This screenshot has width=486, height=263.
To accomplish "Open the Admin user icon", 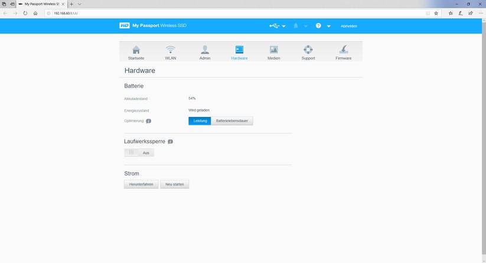I will (205, 50).
